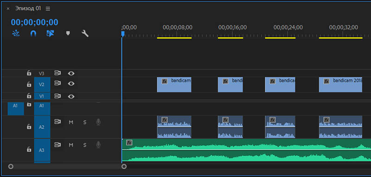Image resolution: width=371 pixels, height=177 pixels.
Task: Toggle lock on track V1
Action: [29, 96]
